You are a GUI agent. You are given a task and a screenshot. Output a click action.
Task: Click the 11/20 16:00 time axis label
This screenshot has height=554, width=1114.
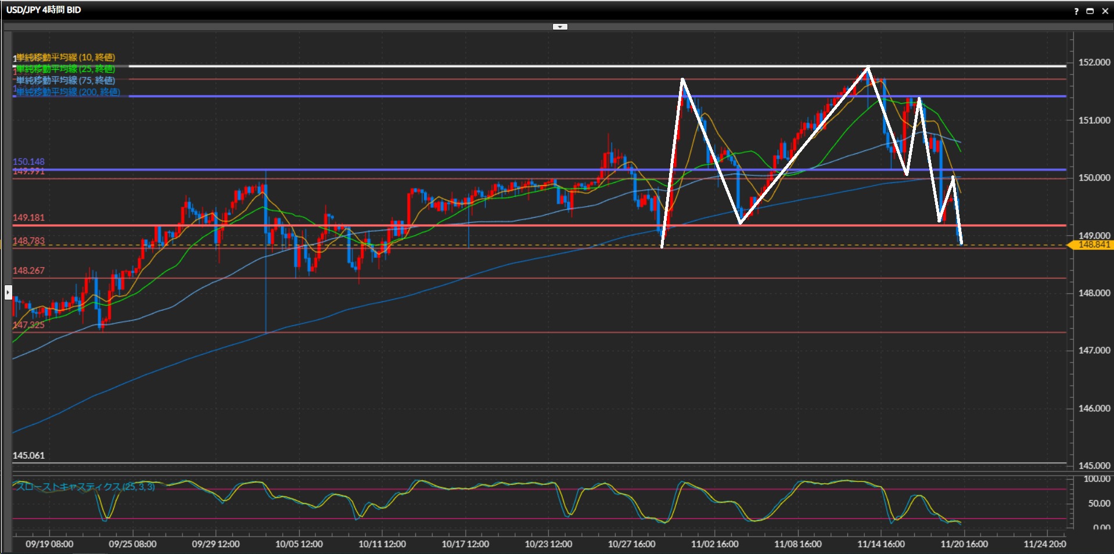click(x=964, y=544)
